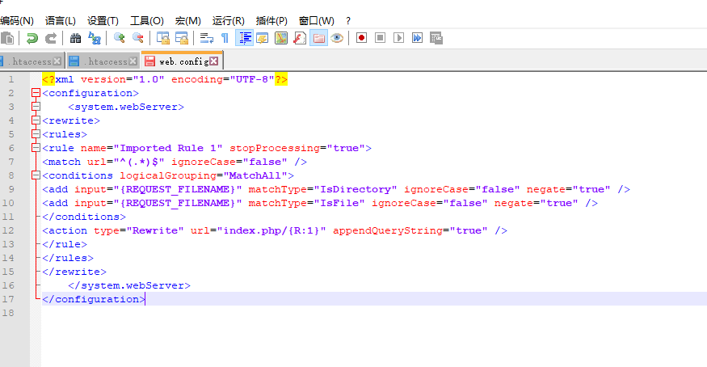This screenshot has width=707, height=367.
Task: Click the 'encoding' attribute on line 1
Action: [197, 79]
